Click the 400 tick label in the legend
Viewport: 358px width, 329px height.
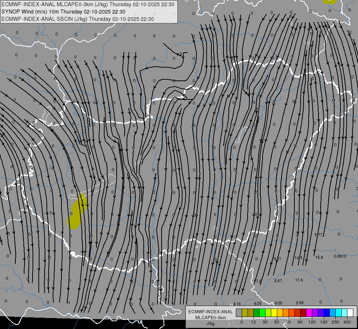tap(347, 322)
